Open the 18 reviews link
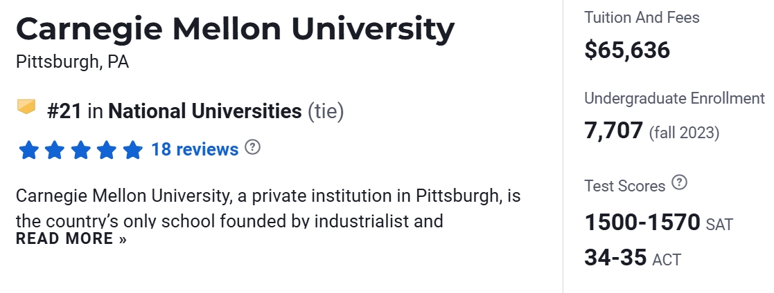The width and height of the screenshot is (774, 293). [195, 149]
